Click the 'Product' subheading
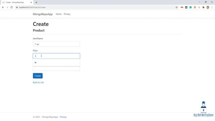Viewport: 215px width, 121px height. 39,30
